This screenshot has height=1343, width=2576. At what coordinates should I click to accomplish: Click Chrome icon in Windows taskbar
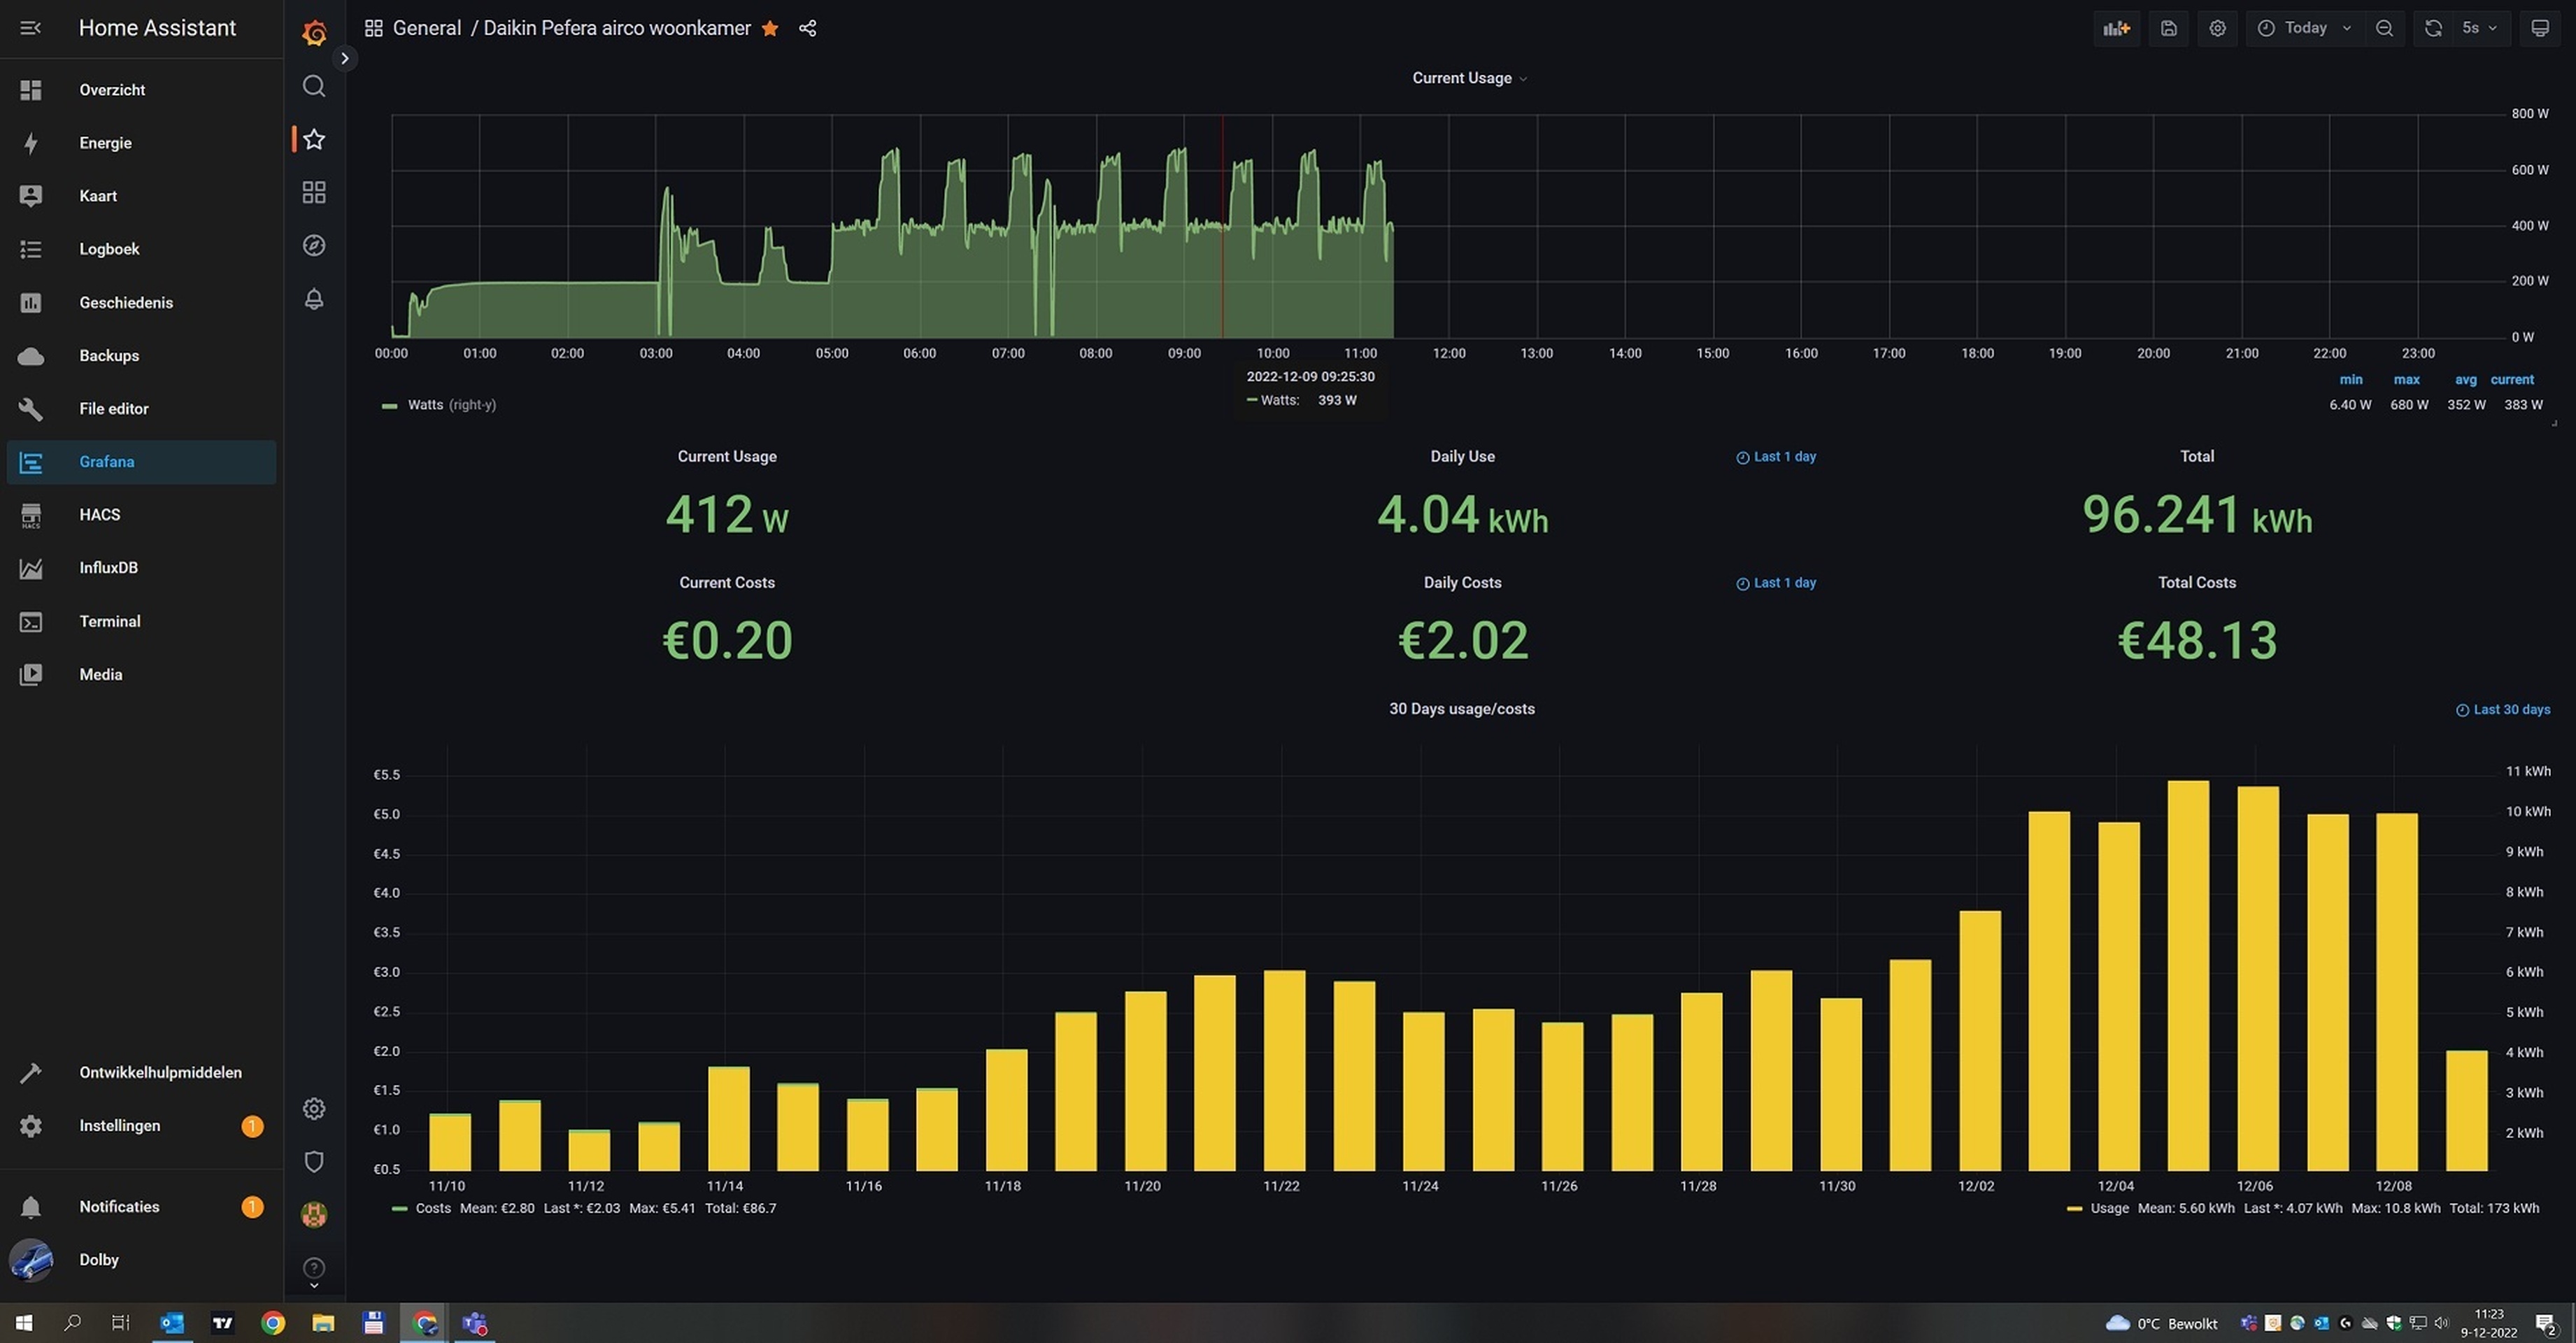coord(272,1323)
